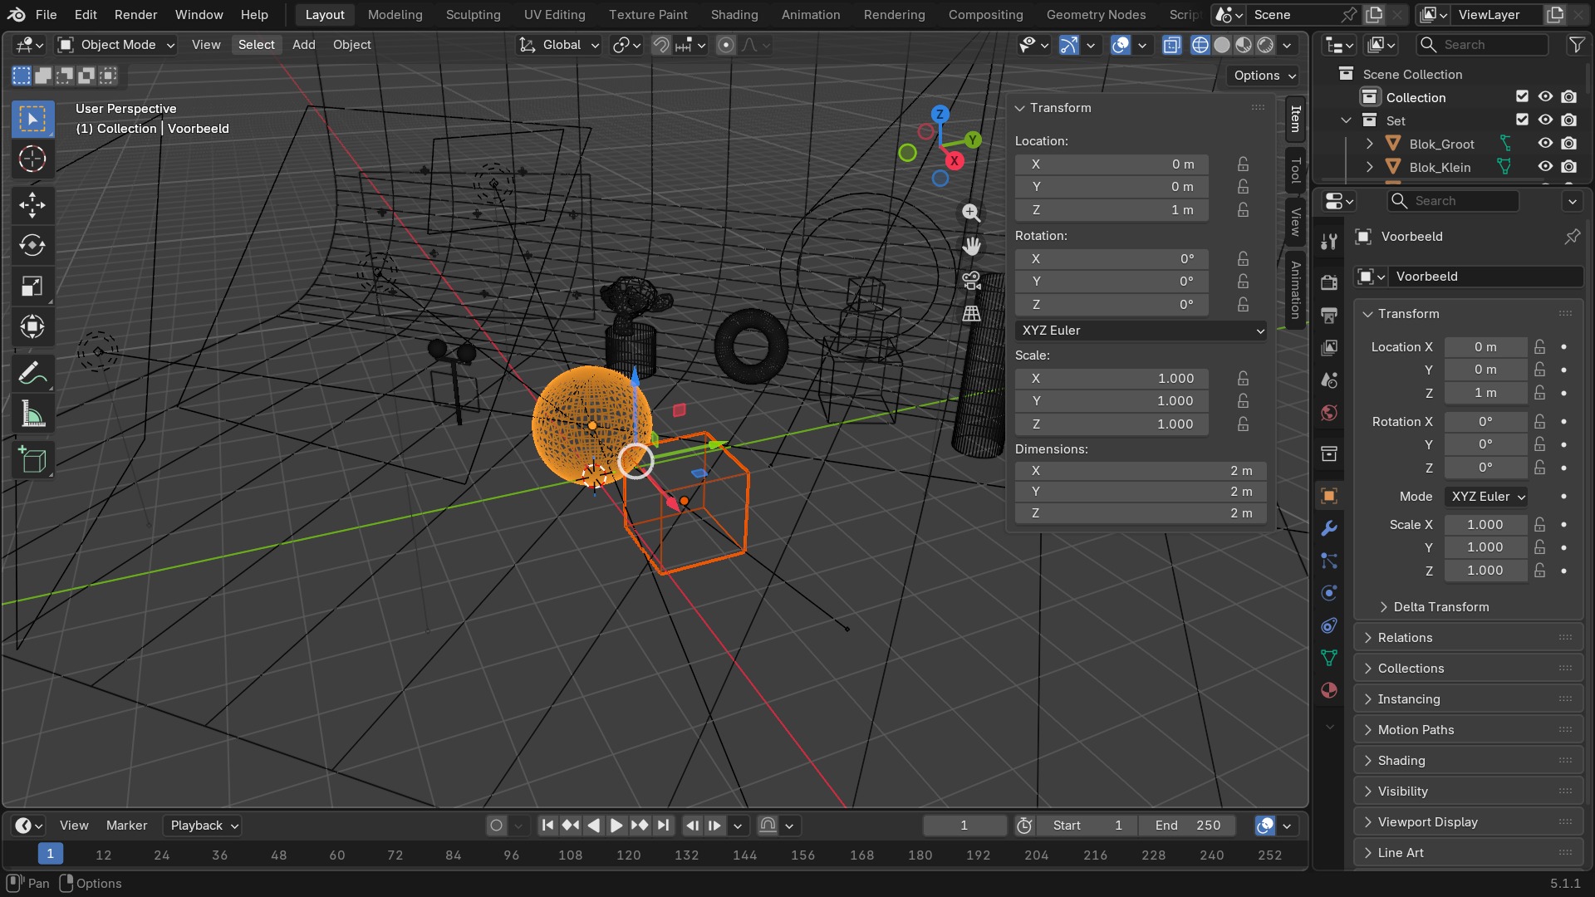Click the Options button in viewport
Viewport: 1595px width, 897px height.
[x=1264, y=76]
